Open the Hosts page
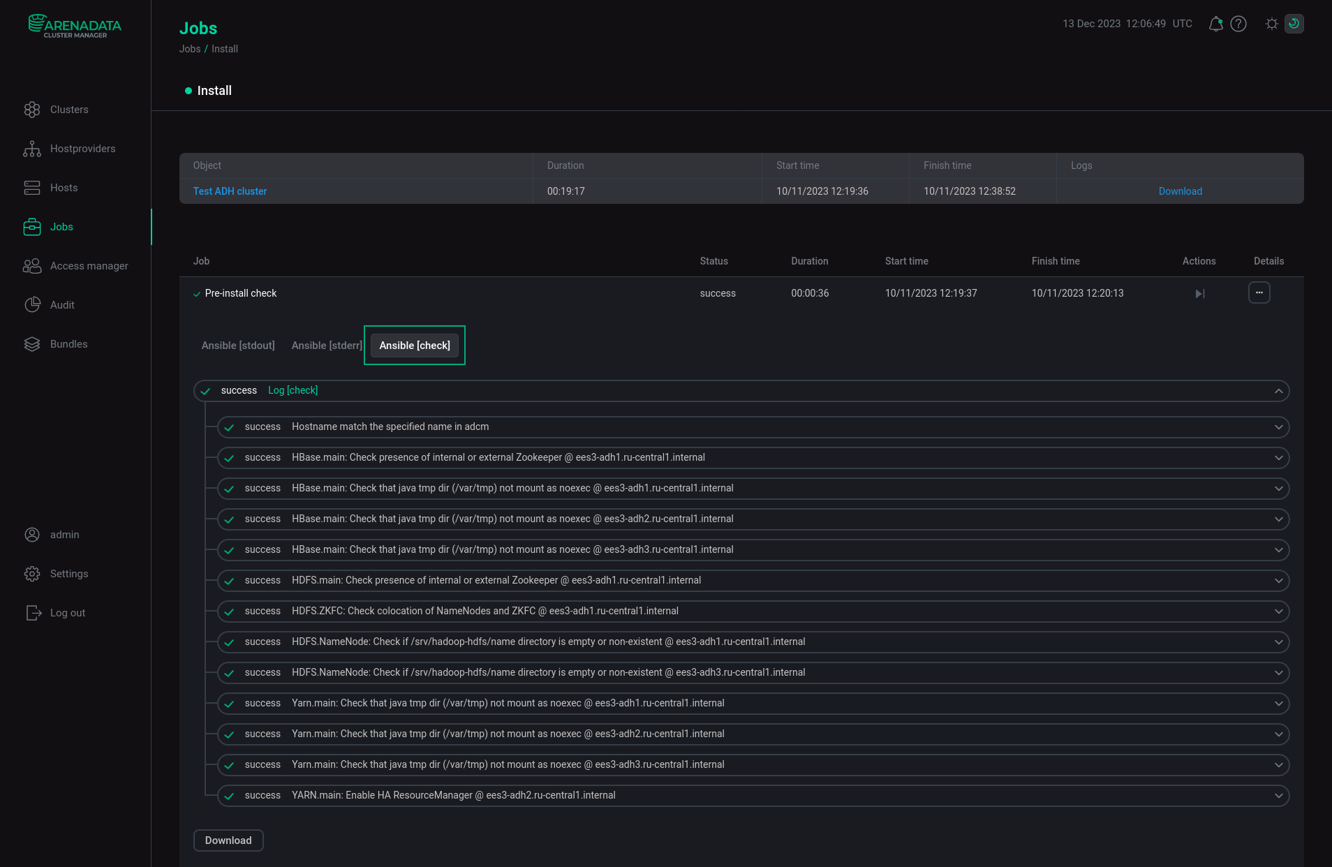The image size is (1332, 867). pyautogui.click(x=64, y=187)
